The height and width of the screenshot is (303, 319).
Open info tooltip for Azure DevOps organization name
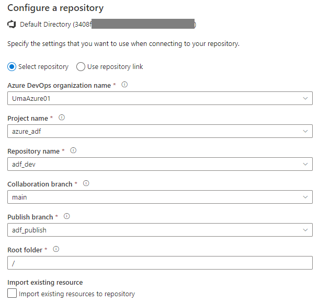click(124, 85)
